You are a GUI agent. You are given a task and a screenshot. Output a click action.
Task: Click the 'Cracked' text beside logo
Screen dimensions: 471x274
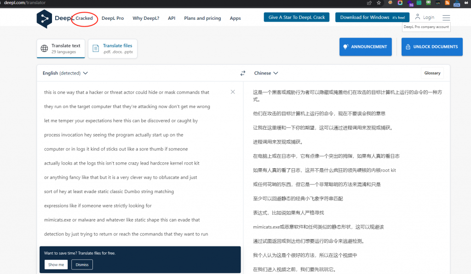tap(84, 18)
